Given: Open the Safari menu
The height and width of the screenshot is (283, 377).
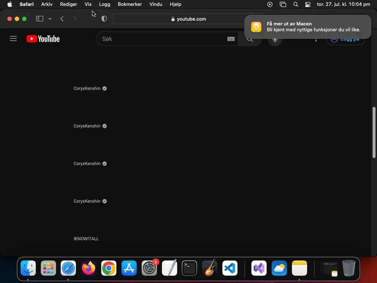Looking at the screenshot, I should [27, 4].
